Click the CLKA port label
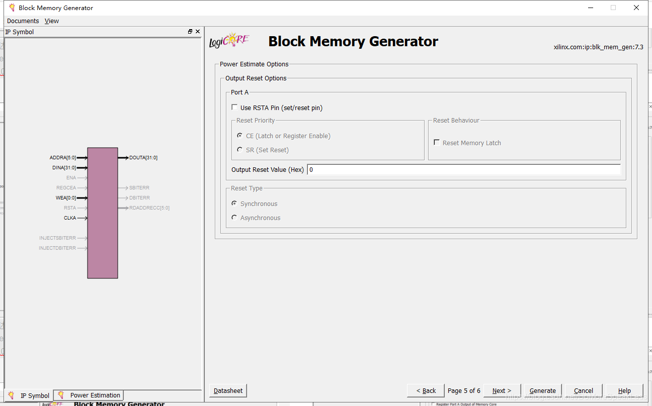Screen dimensions: 652x406 tap(70, 218)
